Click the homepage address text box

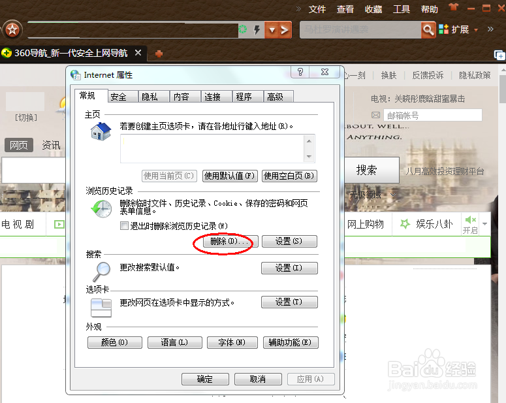click(x=212, y=148)
